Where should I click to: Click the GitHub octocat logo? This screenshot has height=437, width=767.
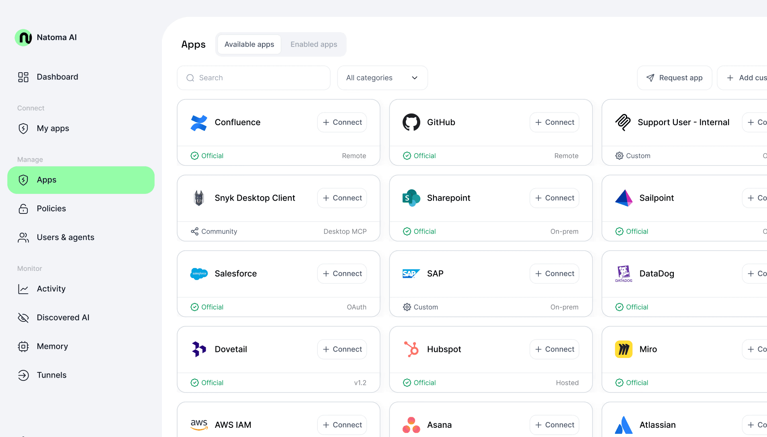pyautogui.click(x=411, y=122)
